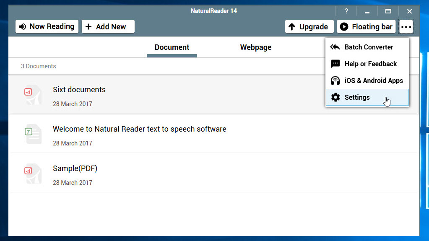Open the Now Reading view

[47, 26]
